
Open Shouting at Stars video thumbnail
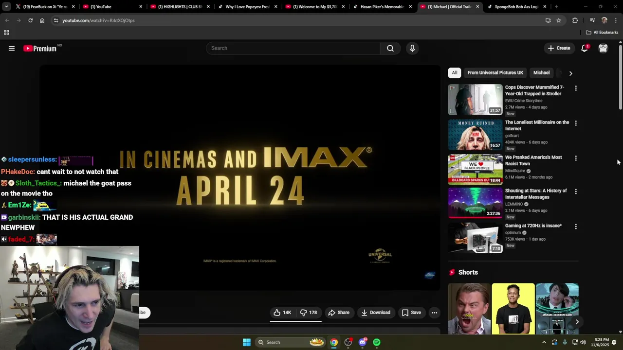[x=475, y=203]
